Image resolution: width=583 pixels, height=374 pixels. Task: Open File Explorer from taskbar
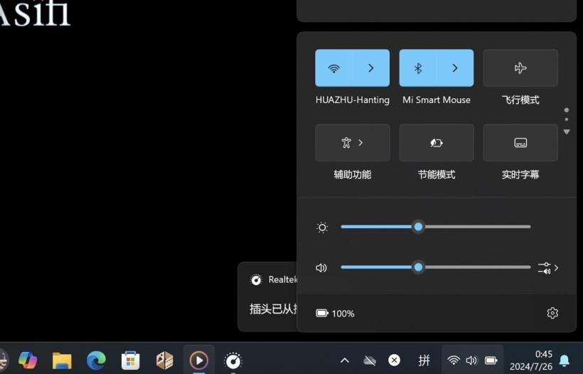pyautogui.click(x=62, y=360)
